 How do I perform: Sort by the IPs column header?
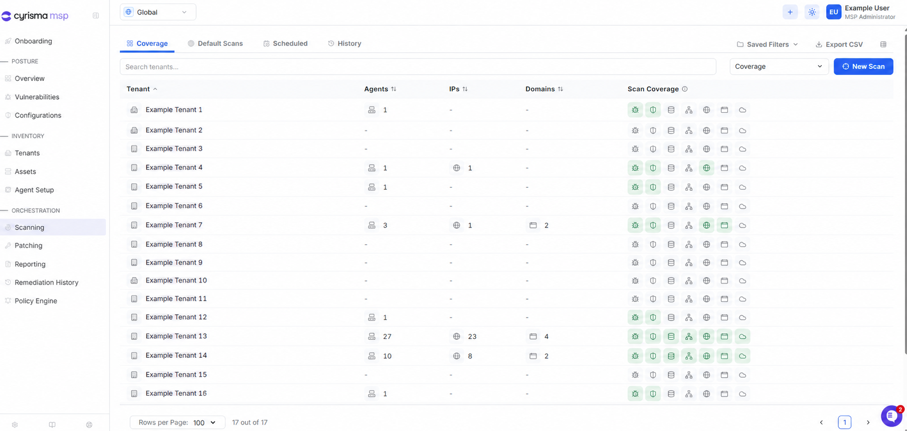coord(458,89)
